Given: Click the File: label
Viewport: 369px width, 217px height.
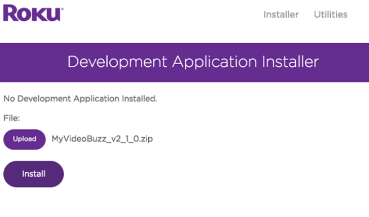Looking at the screenshot, I should [11, 118].
